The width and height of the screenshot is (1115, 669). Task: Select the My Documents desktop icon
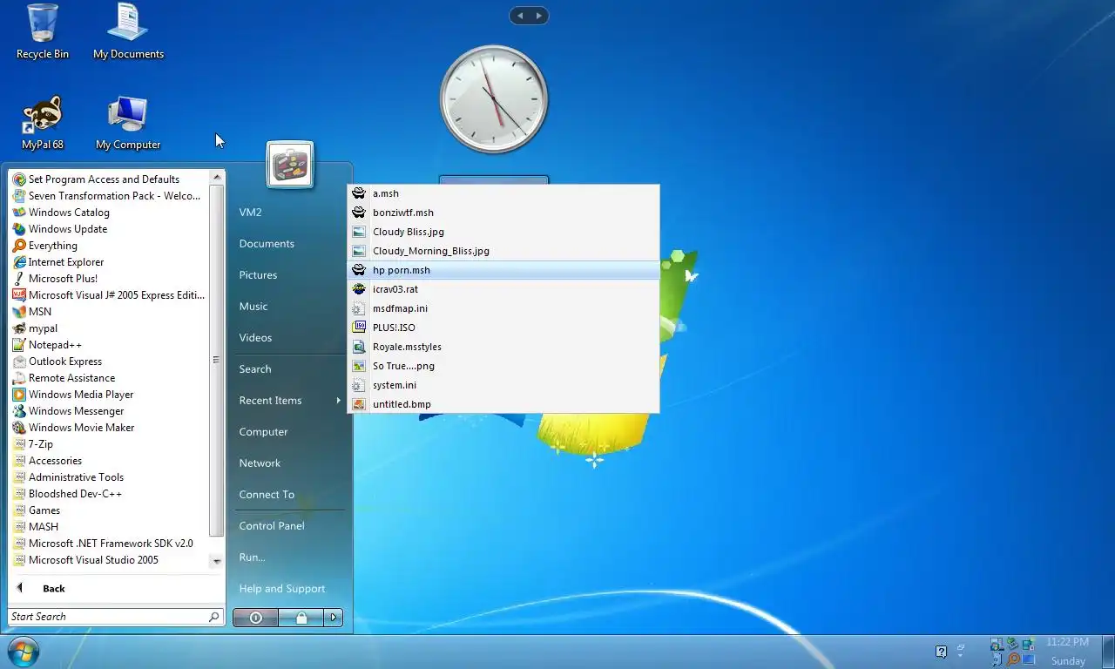(128, 31)
